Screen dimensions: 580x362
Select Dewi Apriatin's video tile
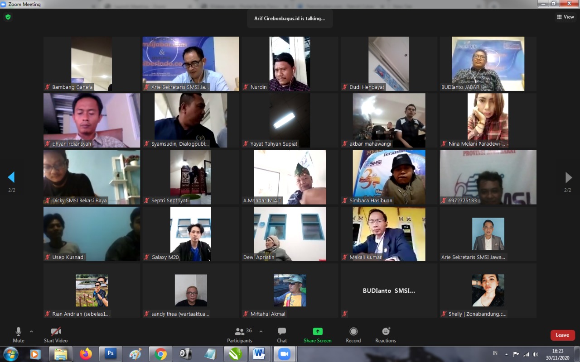coord(290,234)
